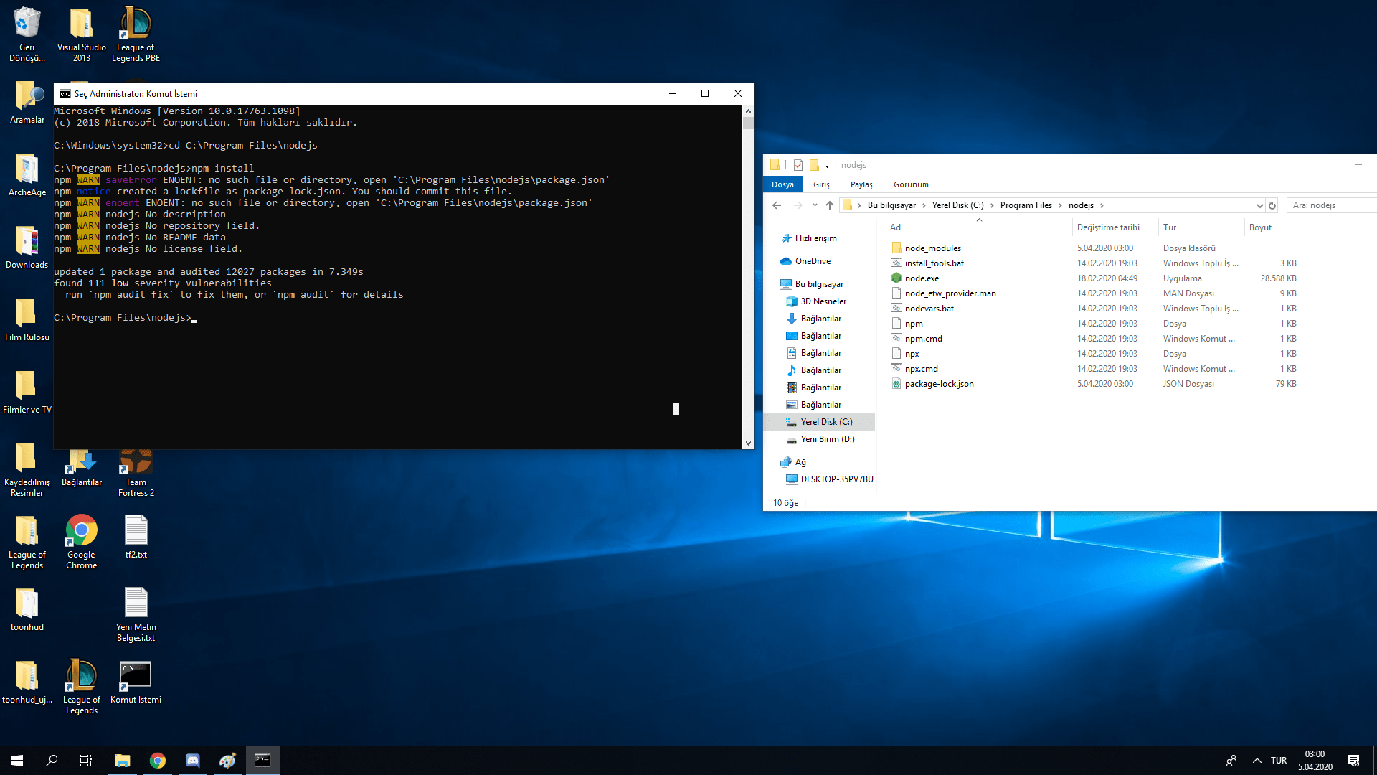Click the New folder icon in Explorer title bar
Screen dimensions: 1377x775
tap(814, 165)
